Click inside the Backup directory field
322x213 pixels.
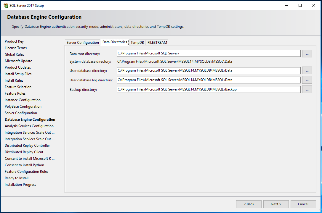pos(209,89)
